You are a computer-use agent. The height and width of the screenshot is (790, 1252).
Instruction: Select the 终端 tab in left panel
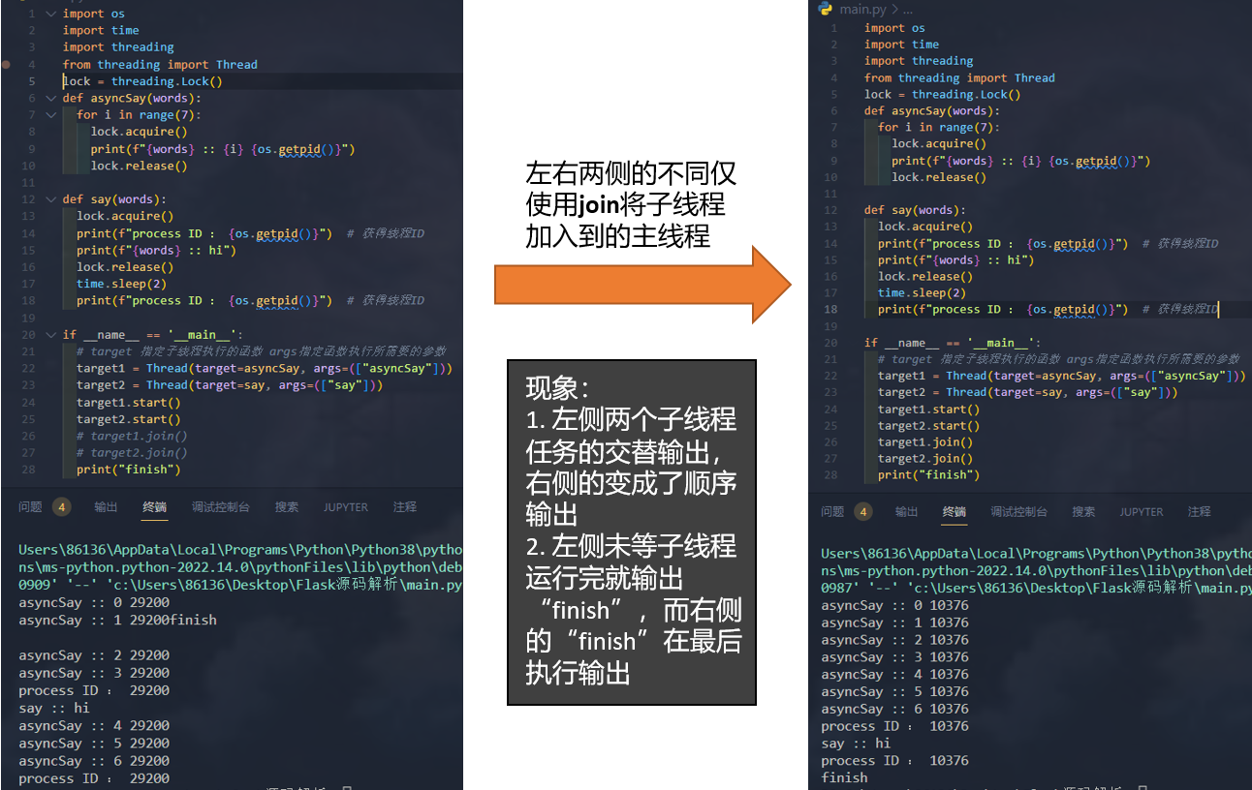(154, 507)
